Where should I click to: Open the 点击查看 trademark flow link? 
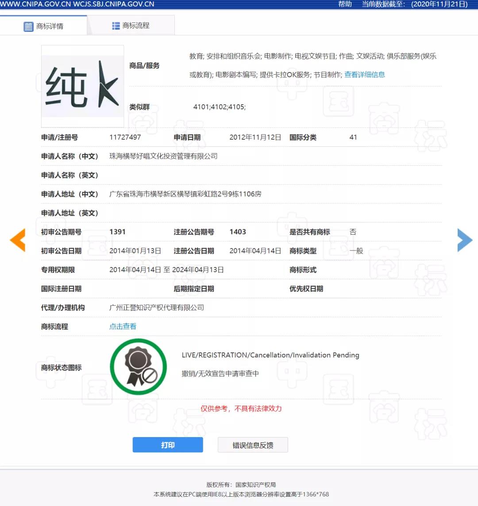pos(123,327)
